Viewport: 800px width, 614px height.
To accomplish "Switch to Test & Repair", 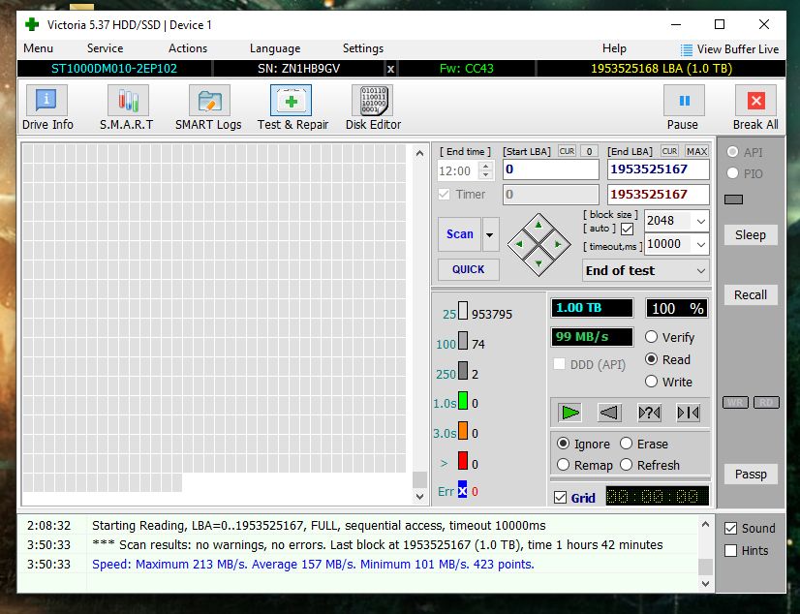I will point(291,101).
